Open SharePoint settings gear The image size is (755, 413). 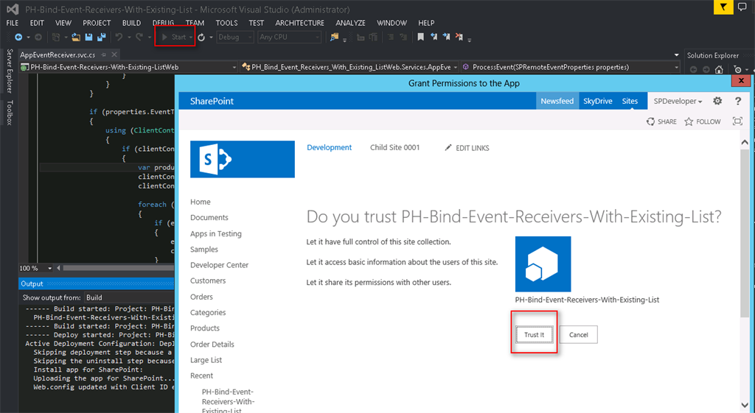[717, 101]
